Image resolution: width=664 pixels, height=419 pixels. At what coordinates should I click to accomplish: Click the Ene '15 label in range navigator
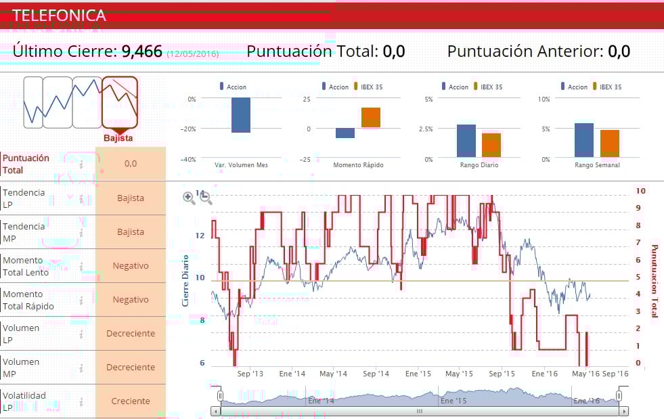click(x=453, y=400)
